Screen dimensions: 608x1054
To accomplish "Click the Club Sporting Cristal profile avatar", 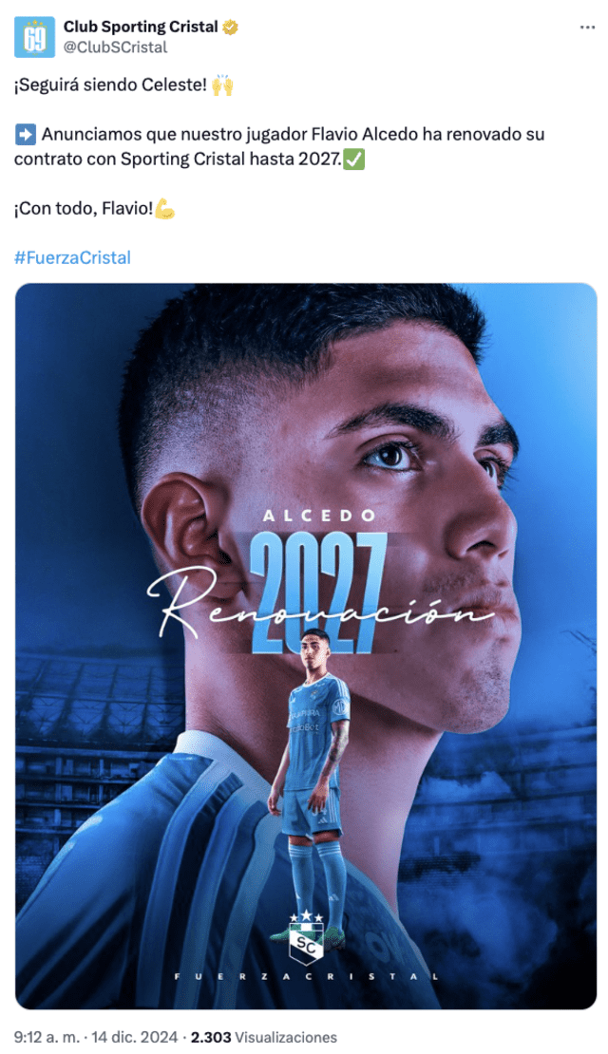I will (34, 37).
